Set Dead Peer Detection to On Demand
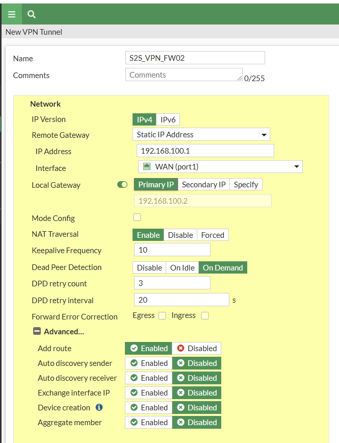The width and height of the screenshot is (339, 443). (223, 267)
